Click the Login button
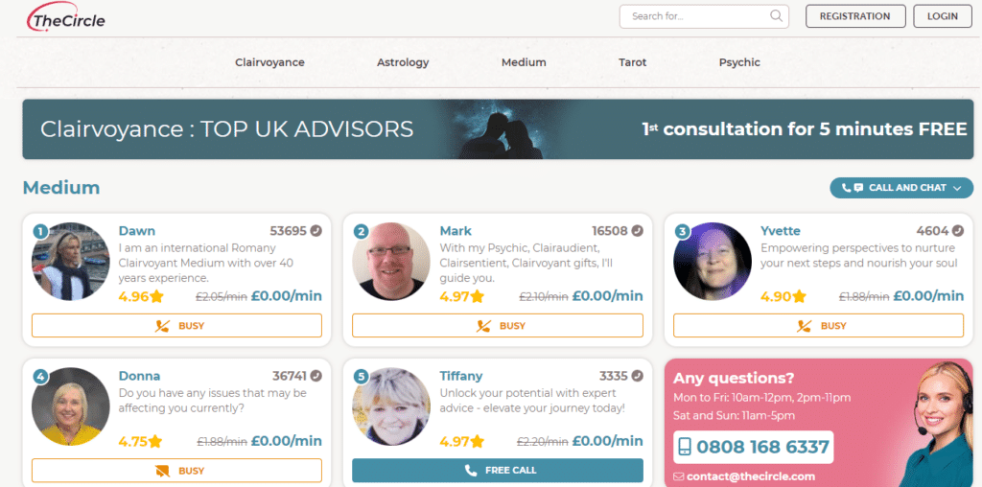 (x=943, y=16)
